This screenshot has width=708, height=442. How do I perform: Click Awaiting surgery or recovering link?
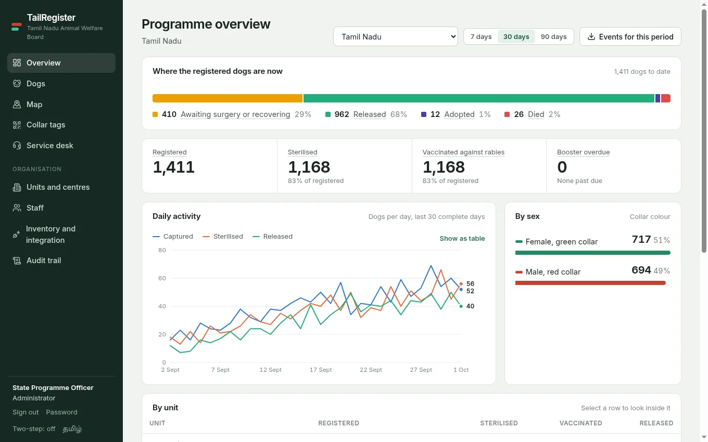[235, 114]
